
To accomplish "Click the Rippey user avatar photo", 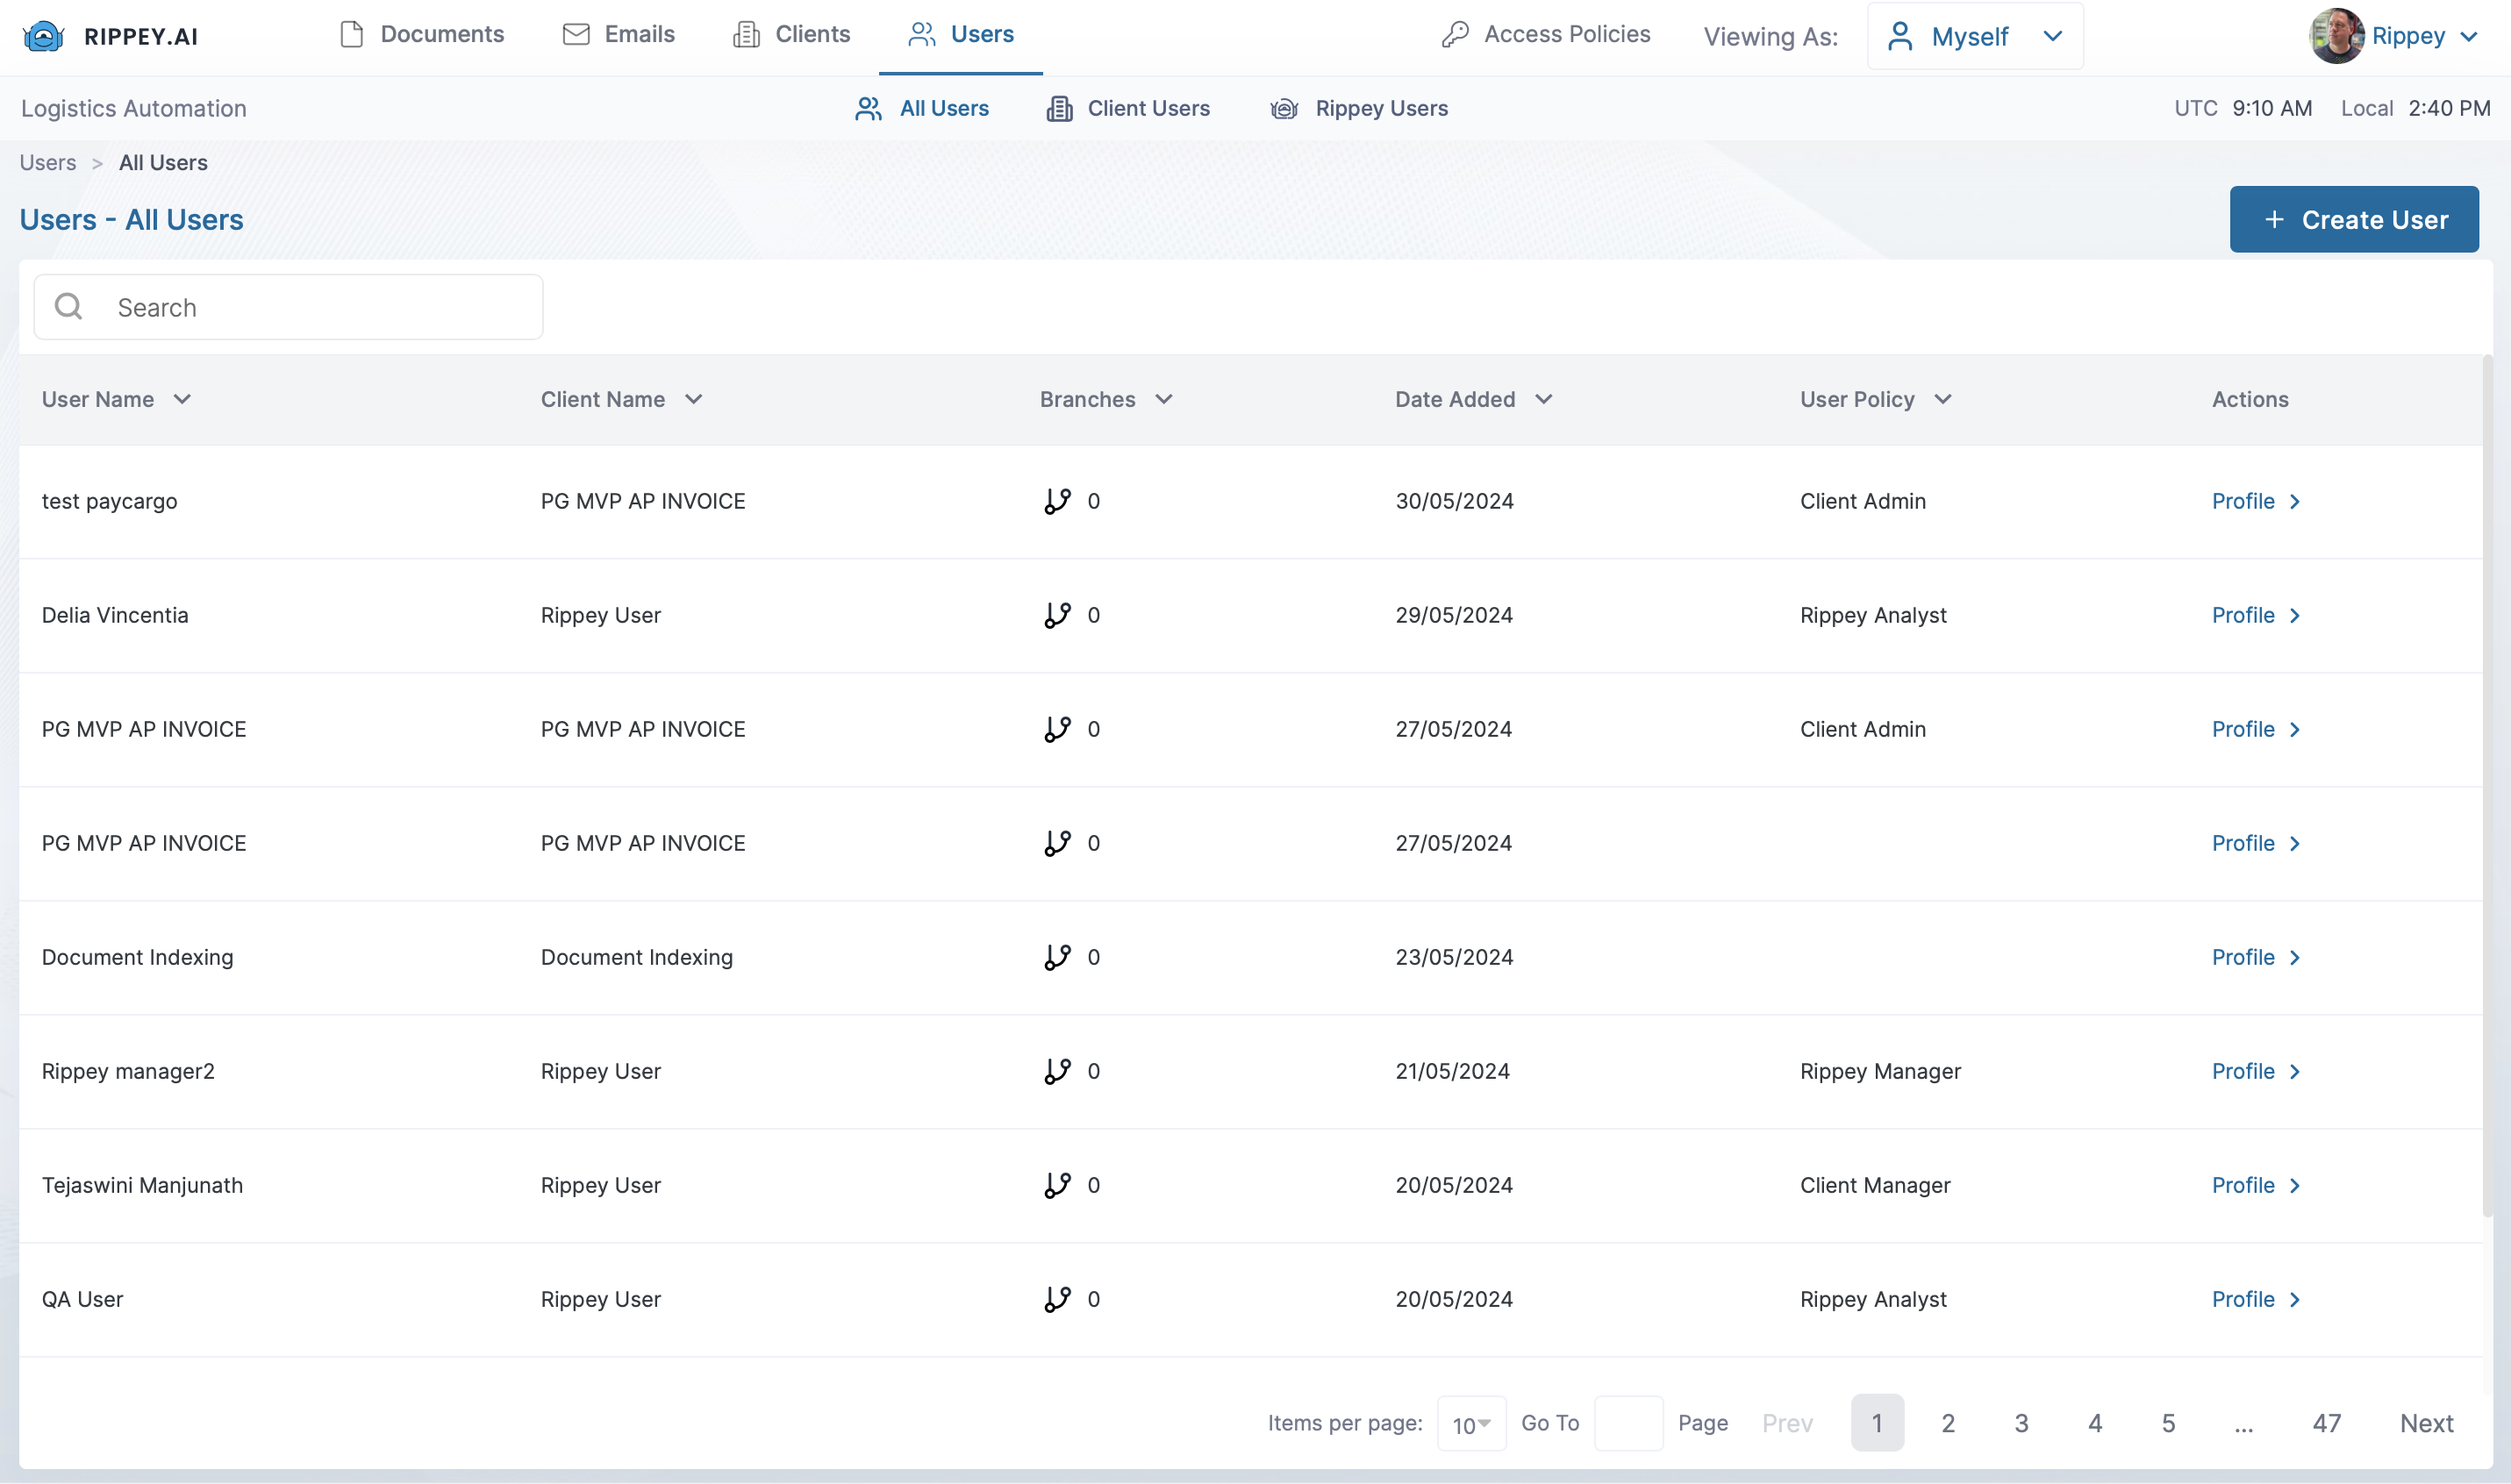I will pos(2335,37).
